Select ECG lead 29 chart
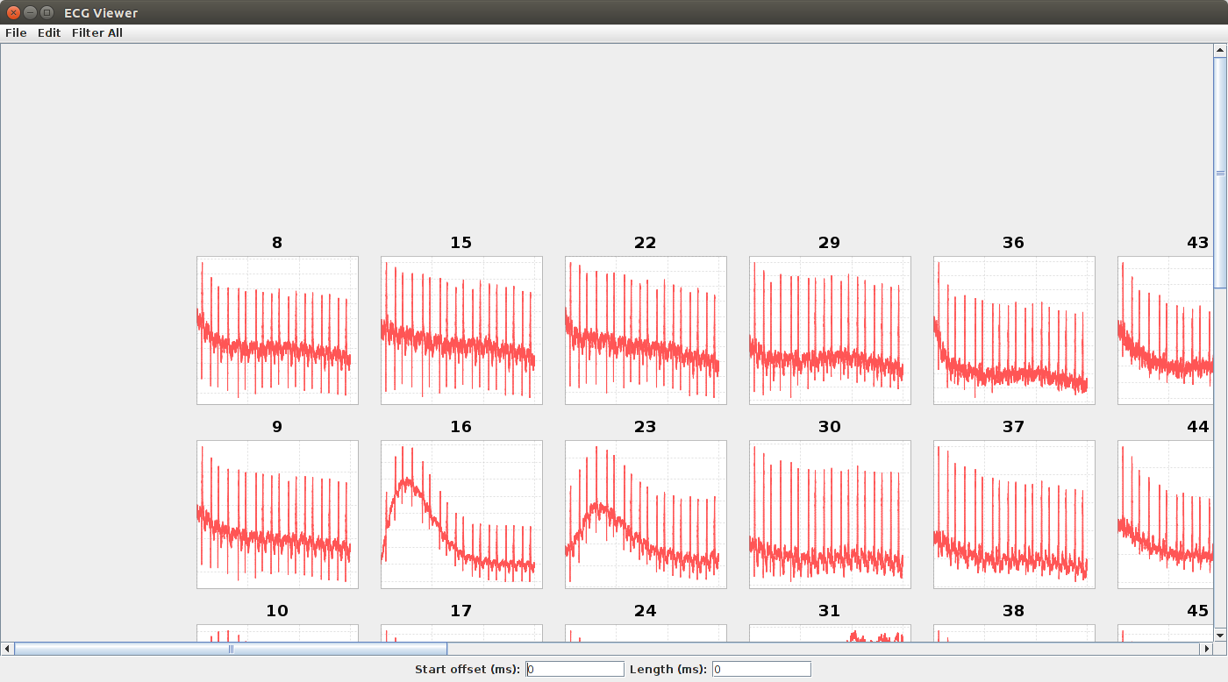Screen dimensions: 1228x682 pyautogui.click(x=830, y=330)
